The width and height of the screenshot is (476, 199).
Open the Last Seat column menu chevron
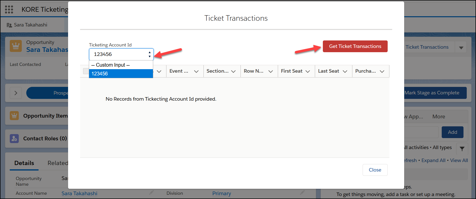coord(345,71)
